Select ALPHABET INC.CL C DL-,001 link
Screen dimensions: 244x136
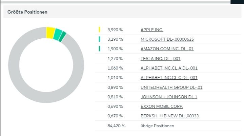(x=169, y=78)
